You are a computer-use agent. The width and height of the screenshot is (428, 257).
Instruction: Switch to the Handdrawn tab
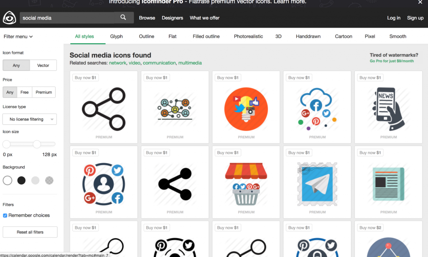[x=308, y=36]
